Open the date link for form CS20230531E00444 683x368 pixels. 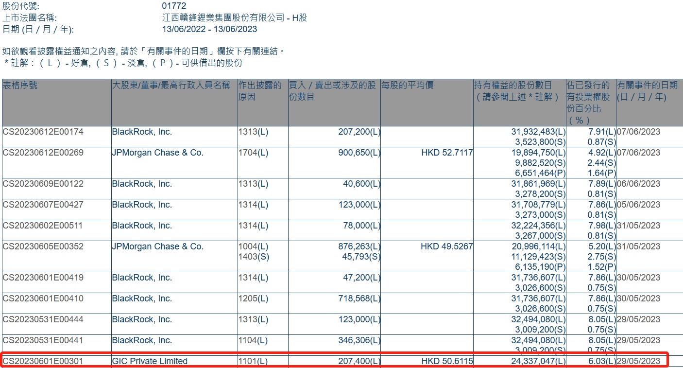click(639, 319)
